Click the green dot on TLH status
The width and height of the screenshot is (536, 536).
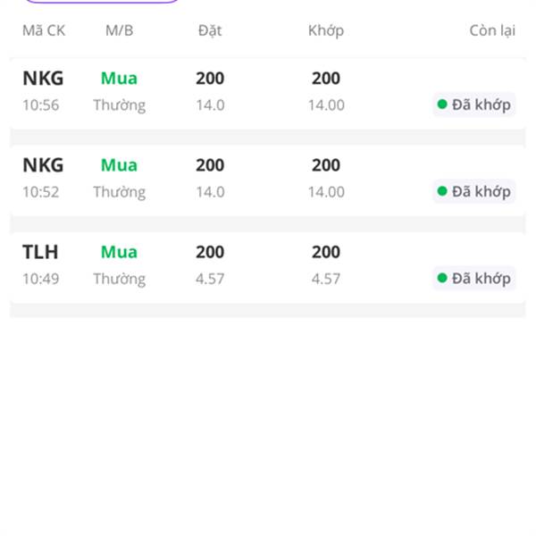pyautogui.click(x=442, y=279)
